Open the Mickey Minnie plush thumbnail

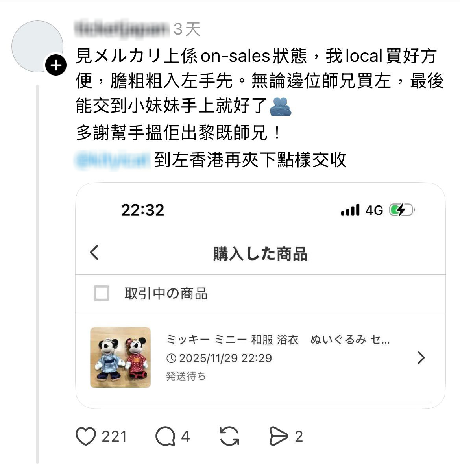tap(120, 357)
